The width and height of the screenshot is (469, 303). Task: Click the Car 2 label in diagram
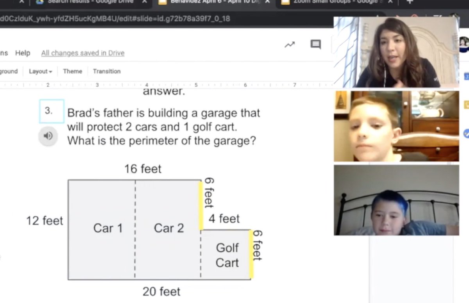169,228
